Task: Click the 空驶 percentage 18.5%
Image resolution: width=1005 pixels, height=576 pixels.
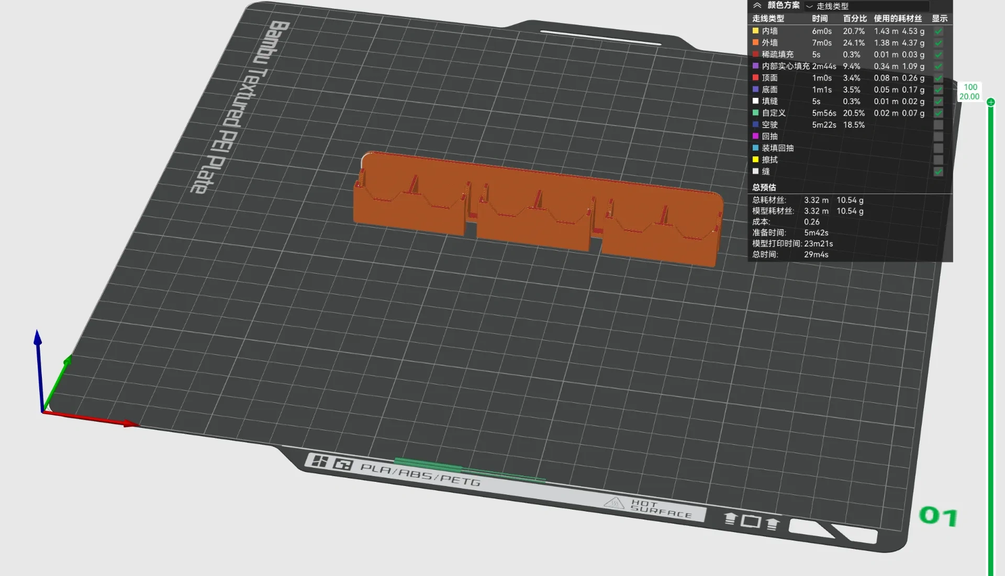Action: pyautogui.click(x=854, y=125)
